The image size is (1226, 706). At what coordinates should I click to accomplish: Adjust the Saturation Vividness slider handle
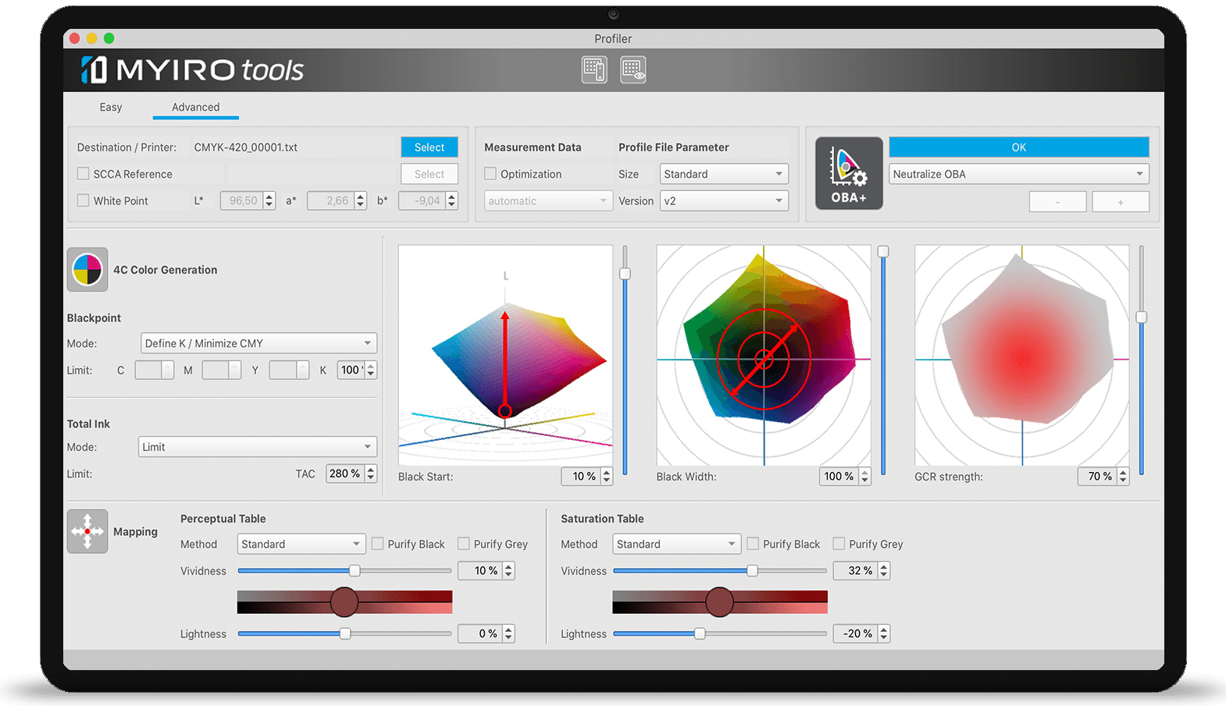click(752, 570)
